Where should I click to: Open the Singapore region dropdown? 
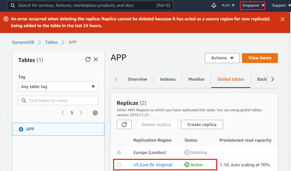253,5
